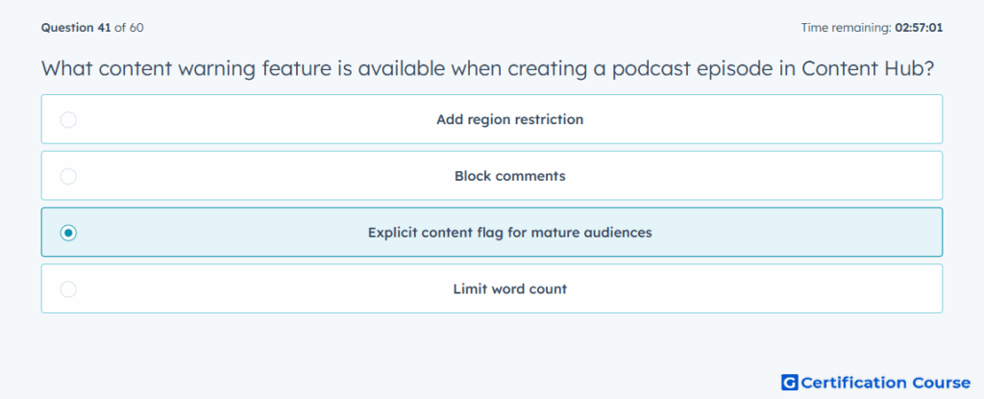Viewport: 984px width, 399px height.
Task: Click the blue G logo icon
Action: 789,382
